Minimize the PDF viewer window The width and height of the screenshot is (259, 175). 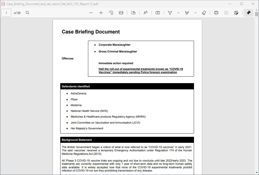click(230, 4)
